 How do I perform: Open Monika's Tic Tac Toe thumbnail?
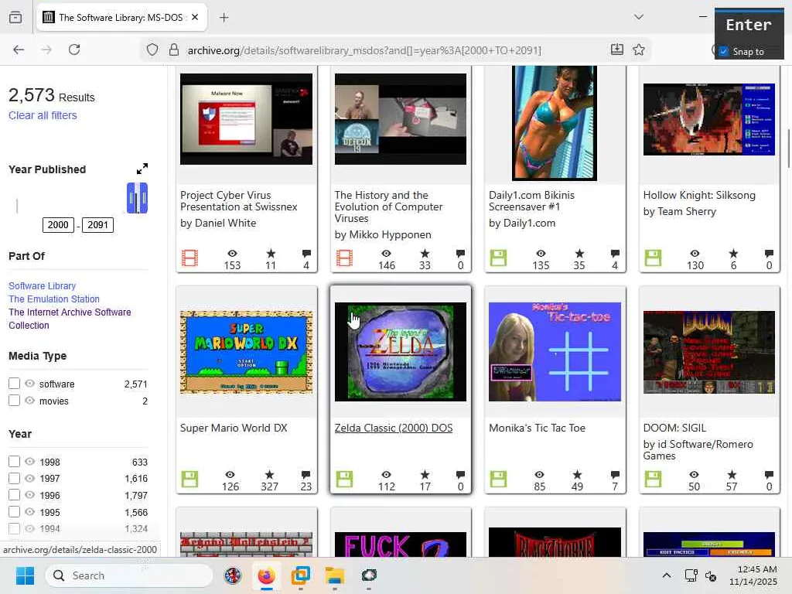555,352
